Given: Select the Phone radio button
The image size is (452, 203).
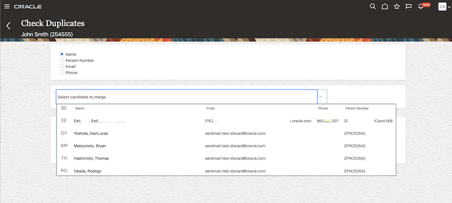Looking at the screenshot, I should coord(62,73).
